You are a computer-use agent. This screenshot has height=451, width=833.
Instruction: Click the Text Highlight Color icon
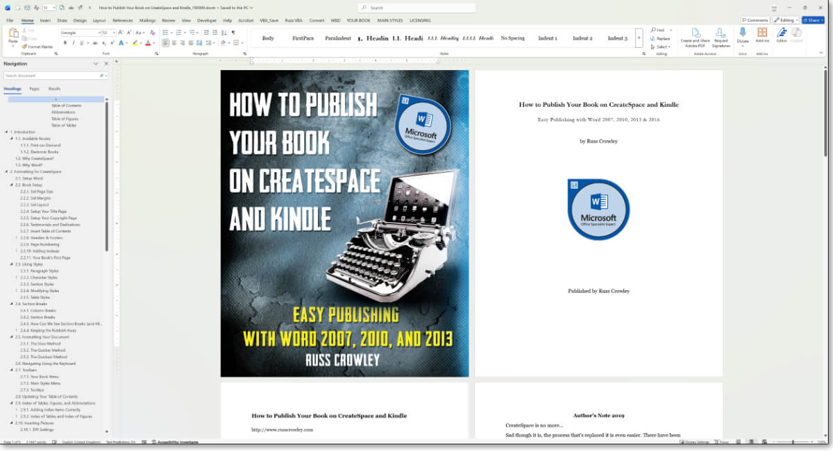135,43
